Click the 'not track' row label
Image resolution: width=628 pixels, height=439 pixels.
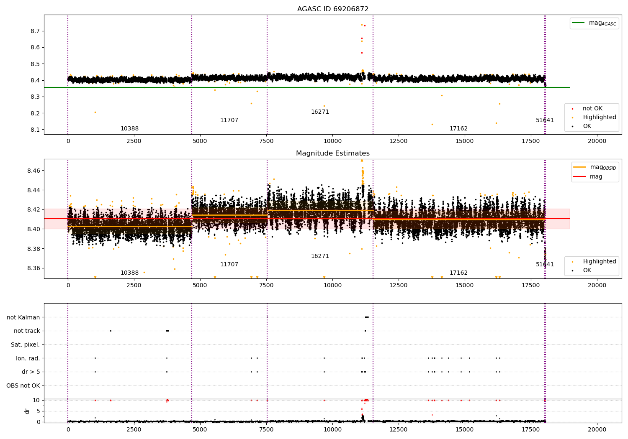27,331
